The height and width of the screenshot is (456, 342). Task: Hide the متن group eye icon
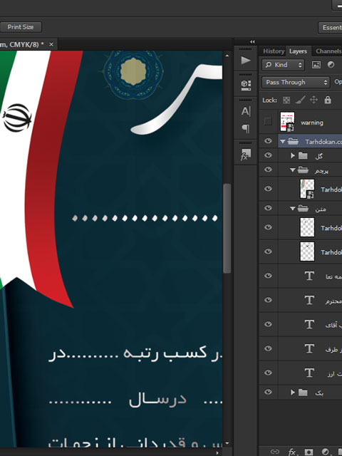click(268, 207)
